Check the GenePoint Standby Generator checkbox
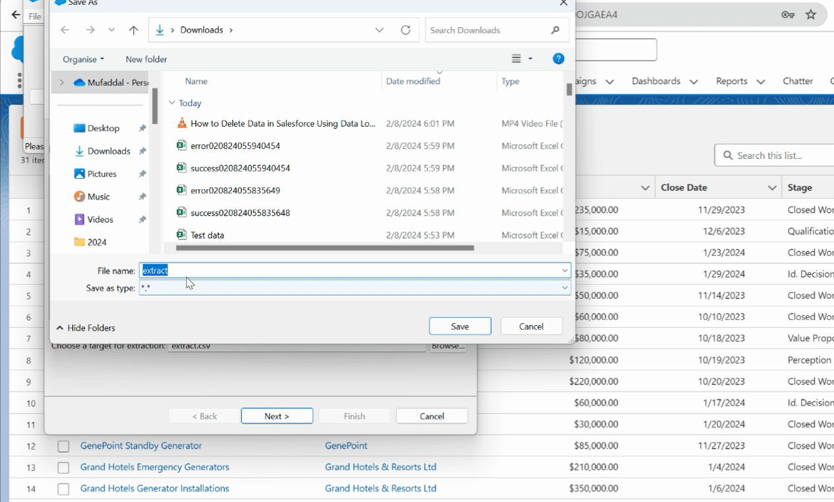834x502 pixels. tap(63, 447)
